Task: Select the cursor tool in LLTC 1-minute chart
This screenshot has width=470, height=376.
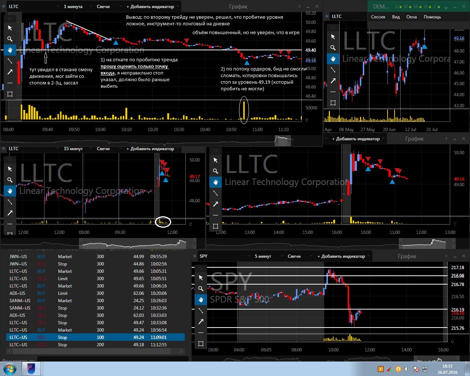Action: [x=10, y=28]
